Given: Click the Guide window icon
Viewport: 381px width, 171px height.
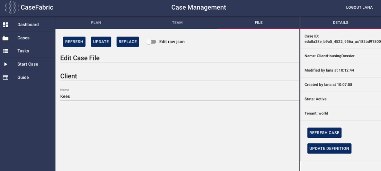Looking at the screenshot, I should 6,77.
